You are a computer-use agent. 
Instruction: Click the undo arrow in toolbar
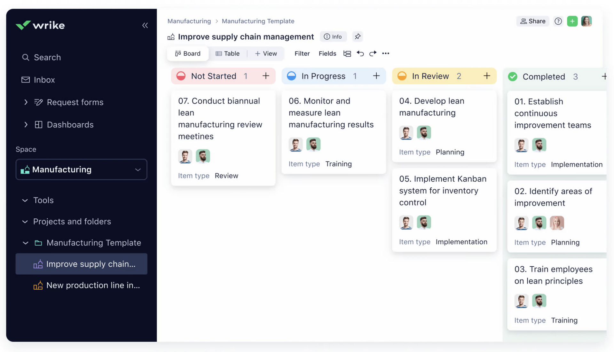click(x=360, y=53)
